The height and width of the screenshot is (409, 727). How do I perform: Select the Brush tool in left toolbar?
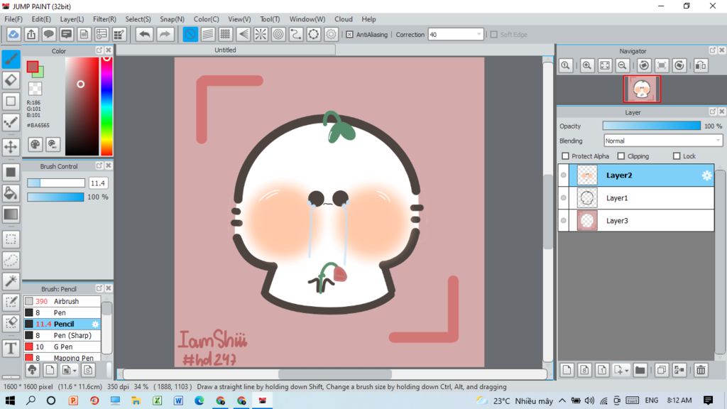coord(11,59)
